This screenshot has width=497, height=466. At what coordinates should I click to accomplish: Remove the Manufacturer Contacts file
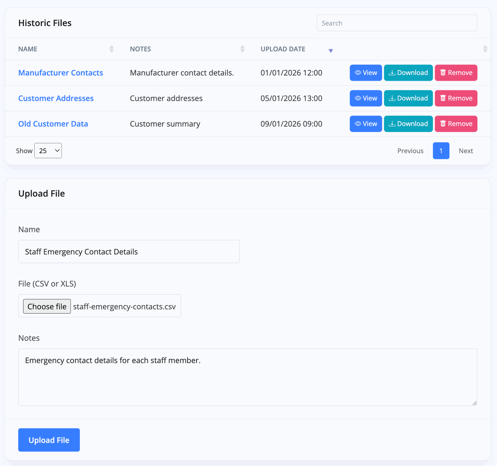[x=456, y=73]
